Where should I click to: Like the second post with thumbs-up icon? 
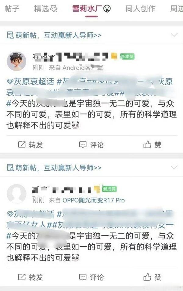pyautogui.click(x=147, y=277)
